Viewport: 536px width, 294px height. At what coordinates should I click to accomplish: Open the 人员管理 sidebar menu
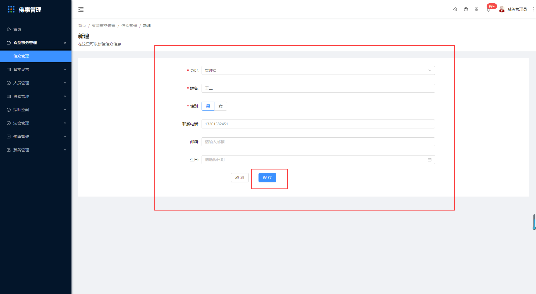[x=36, y=83]
